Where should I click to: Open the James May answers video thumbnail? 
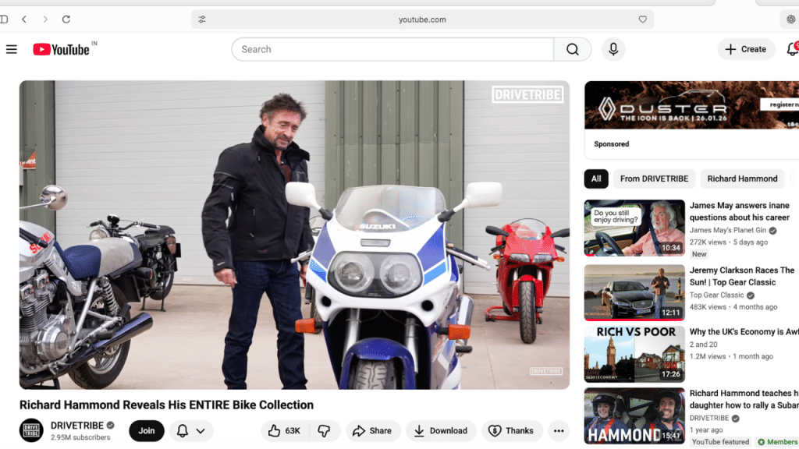click(x=634, y=228)
